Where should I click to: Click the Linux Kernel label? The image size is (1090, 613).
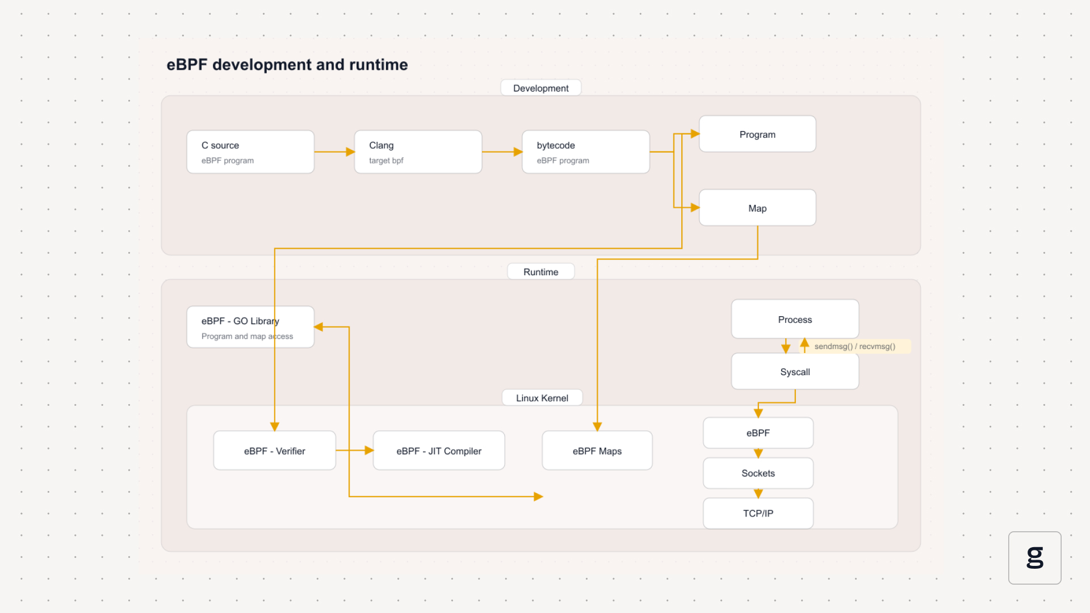(542, 398)
